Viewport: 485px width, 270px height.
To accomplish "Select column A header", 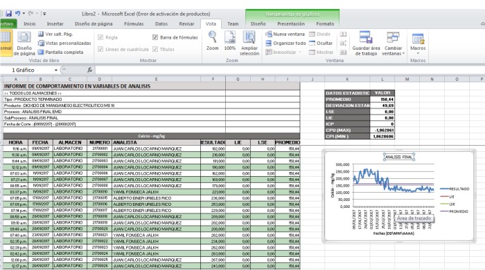I will coord(15,79).
